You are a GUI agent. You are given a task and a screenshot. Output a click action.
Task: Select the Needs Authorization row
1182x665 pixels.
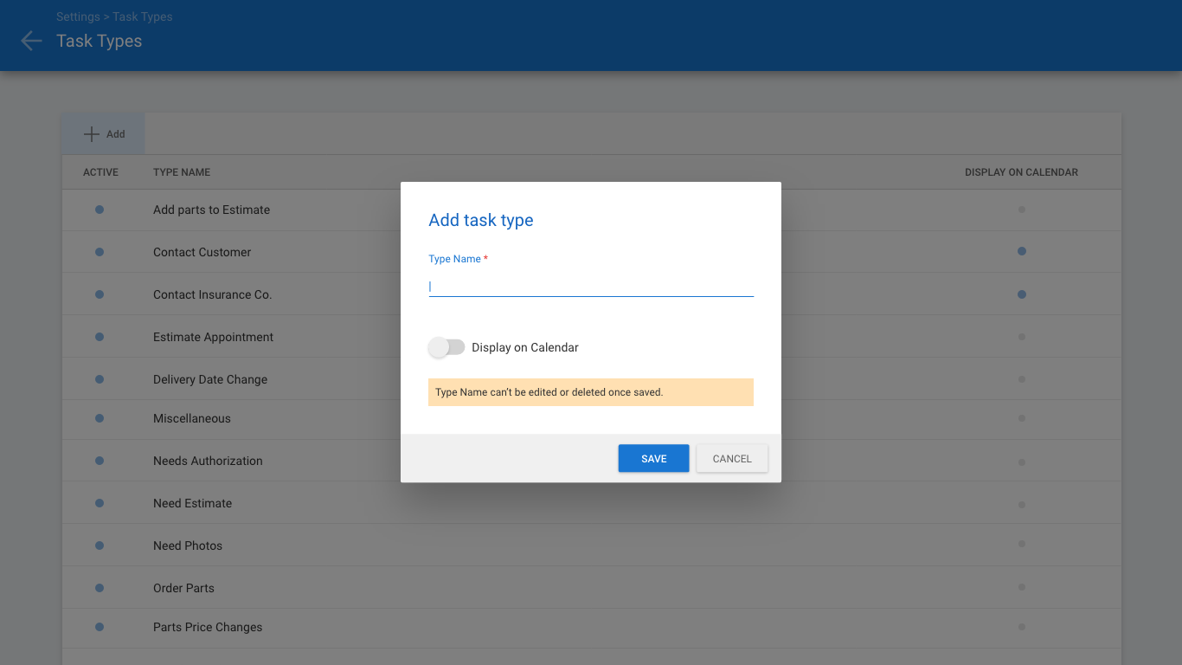208,461
